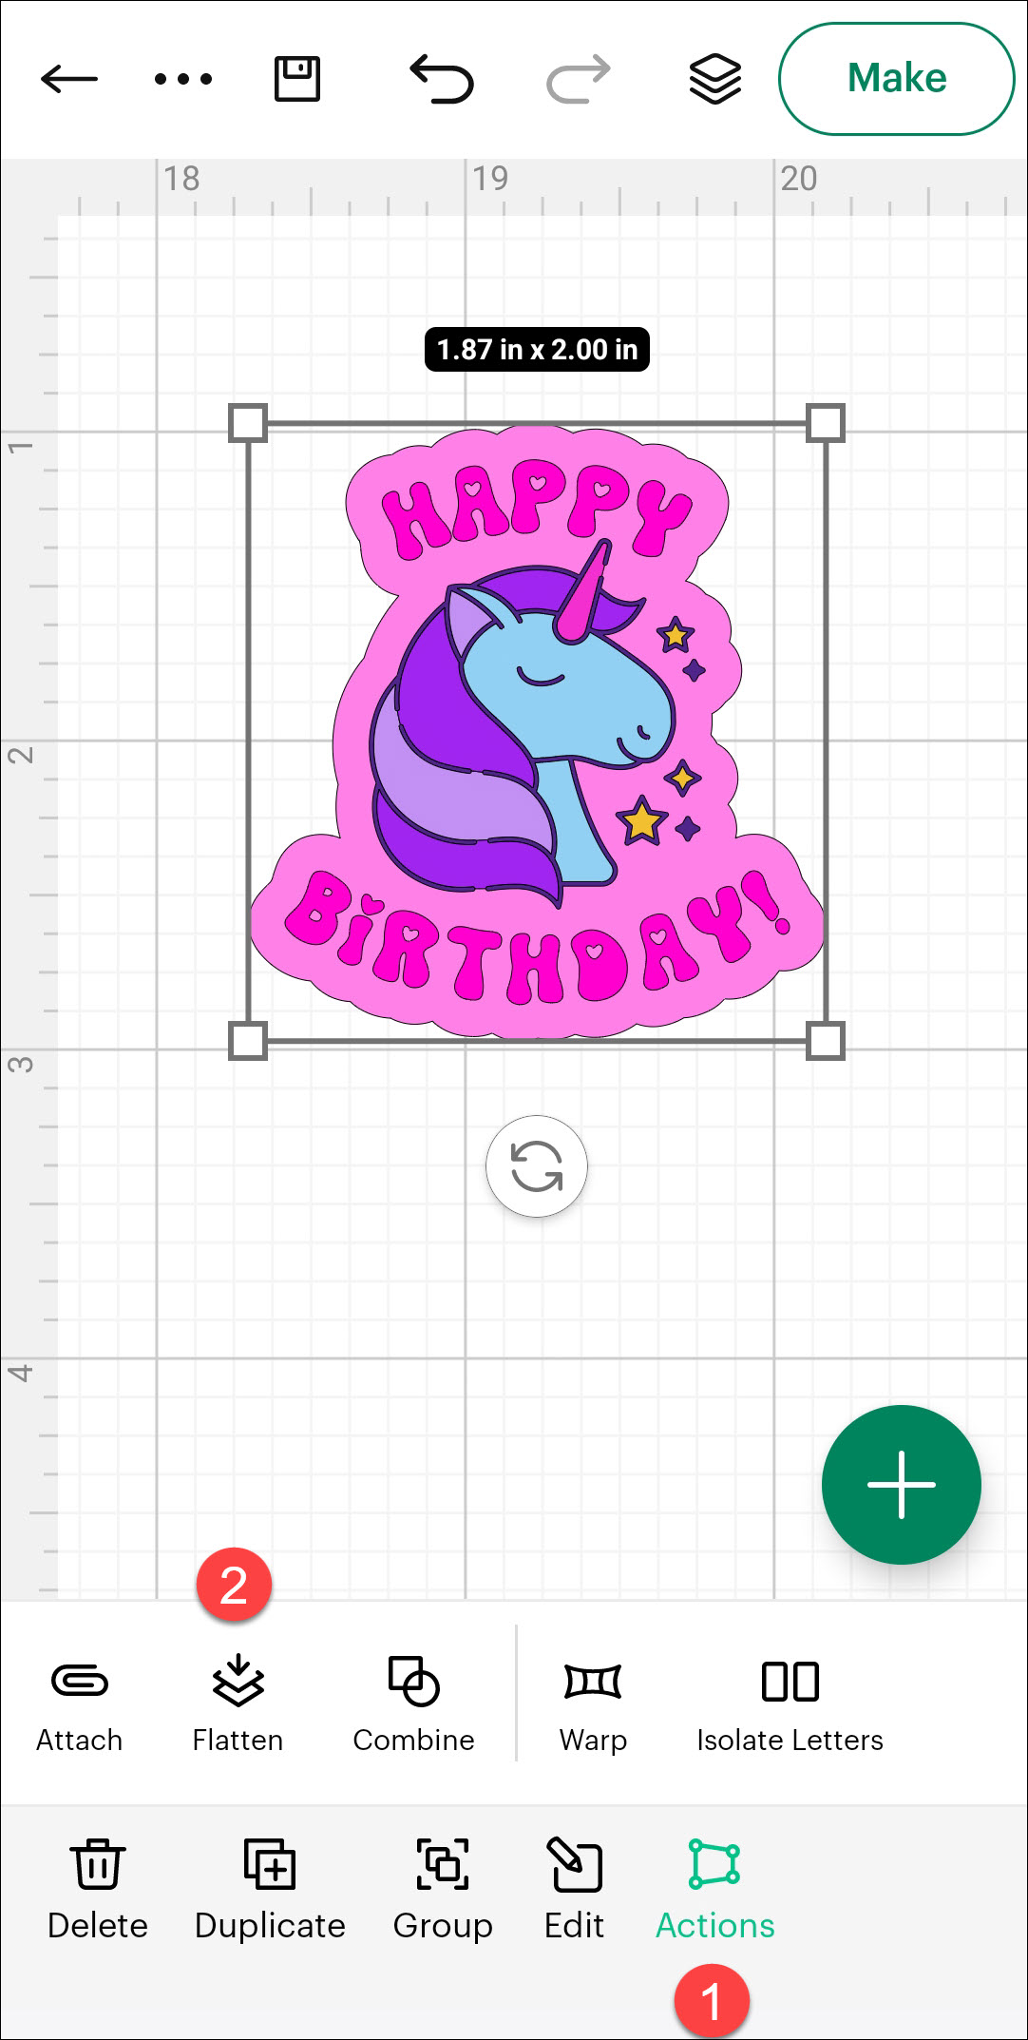Viewport: 1028px width, 2040px height.
Task: Tap the back arrow icon
Action: click(x=69, y=79)
